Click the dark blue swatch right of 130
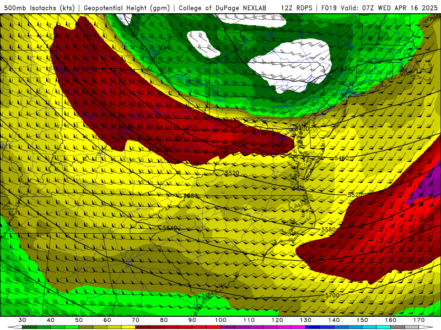Screen dimensions: 441x330 tap(313, 327)
